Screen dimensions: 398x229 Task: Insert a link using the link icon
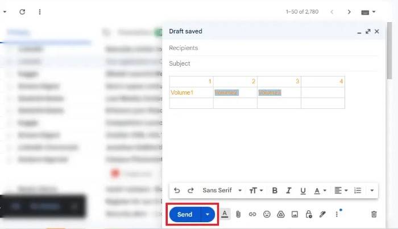(252, 214)
